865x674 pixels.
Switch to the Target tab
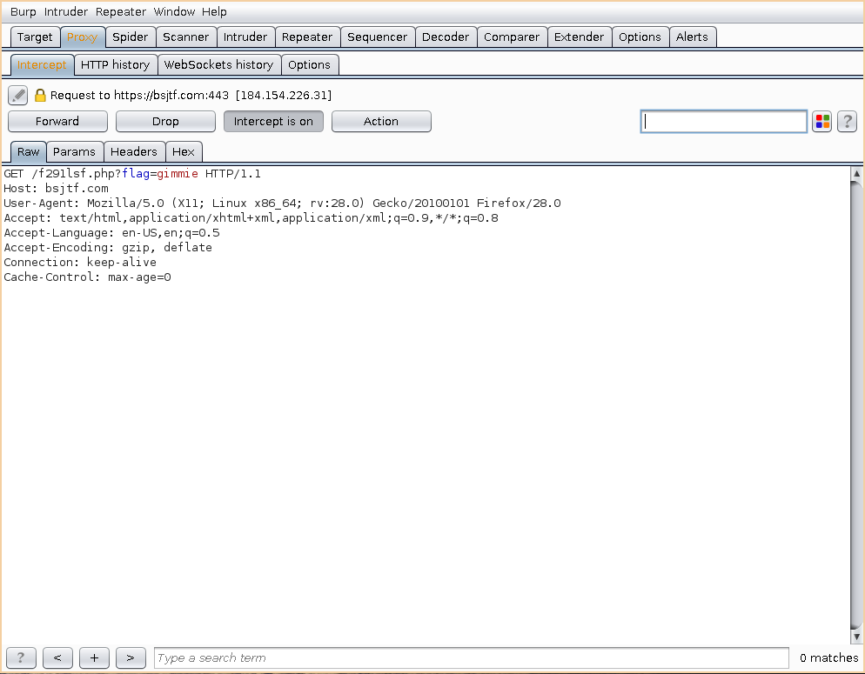click(35, 37)
